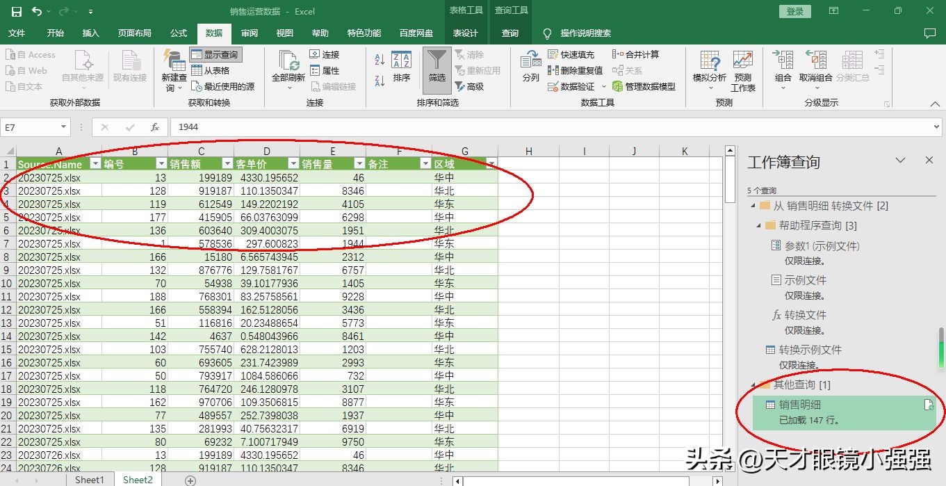This screenshot has height=486, width=946.
Task: Select the 自文本 text import icon
Action: pyautogui.click(x=28, y=86)
